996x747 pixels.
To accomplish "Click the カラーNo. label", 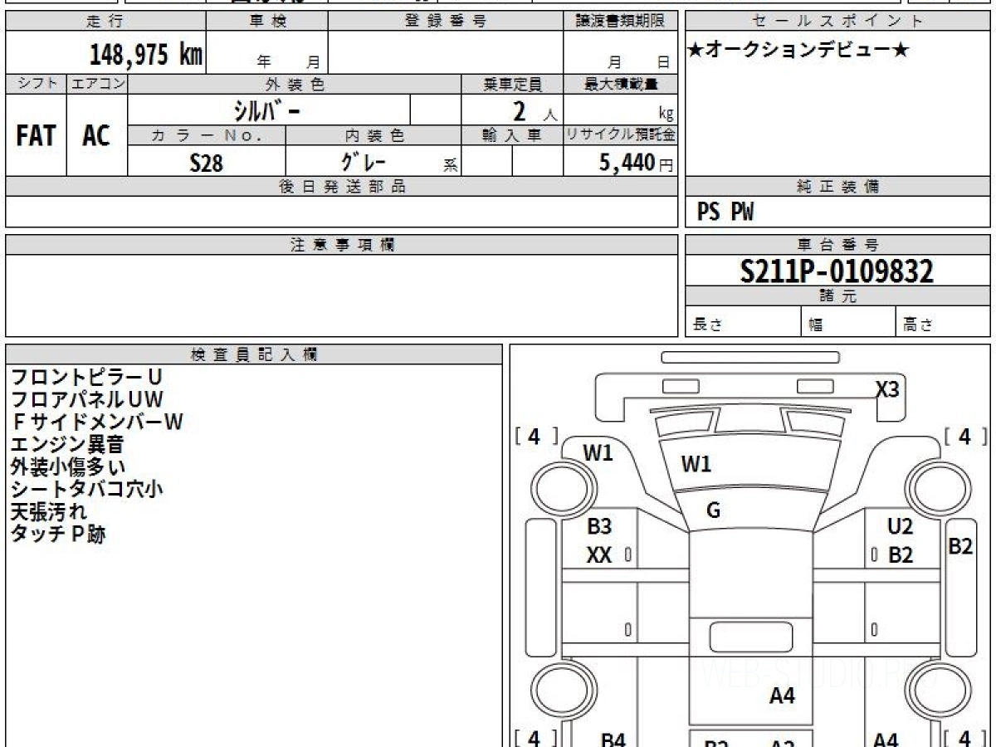I will [x=207, y=135].
